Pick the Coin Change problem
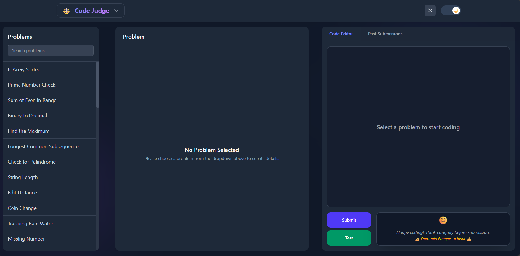The width and height of the screenshot is (520, 256). coord(22,208)
